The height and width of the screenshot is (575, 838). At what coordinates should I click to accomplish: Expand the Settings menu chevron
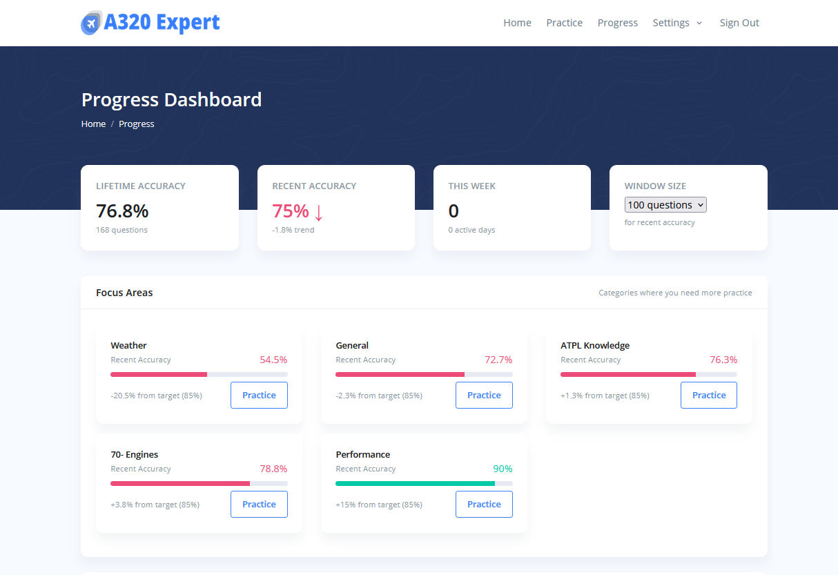click(699, 23)
